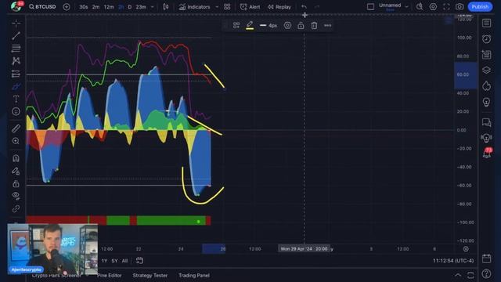Open the Notifications bell icon
The height and width of the screenshot is (282, 501).
point(486,154)
